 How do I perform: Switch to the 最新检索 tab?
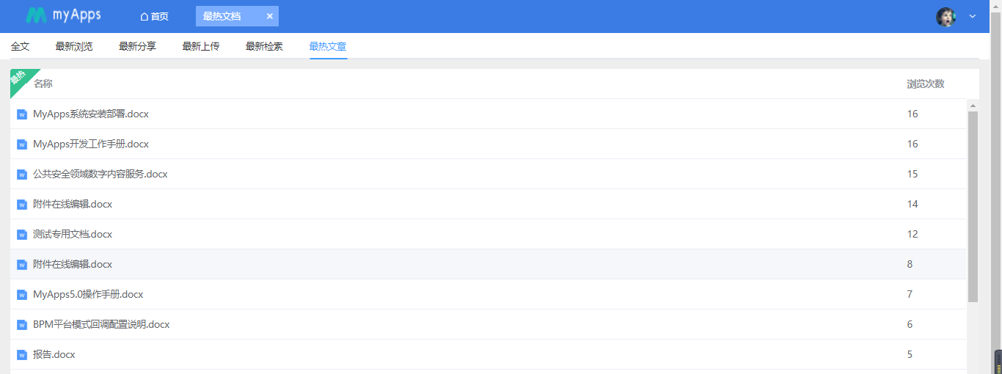(264, 46)
